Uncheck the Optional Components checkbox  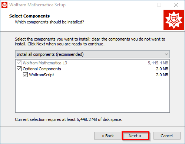pos(19,69)
